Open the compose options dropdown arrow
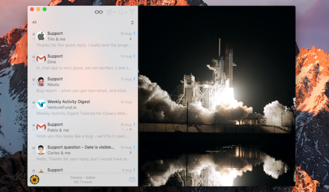 [x=114, y=12]
